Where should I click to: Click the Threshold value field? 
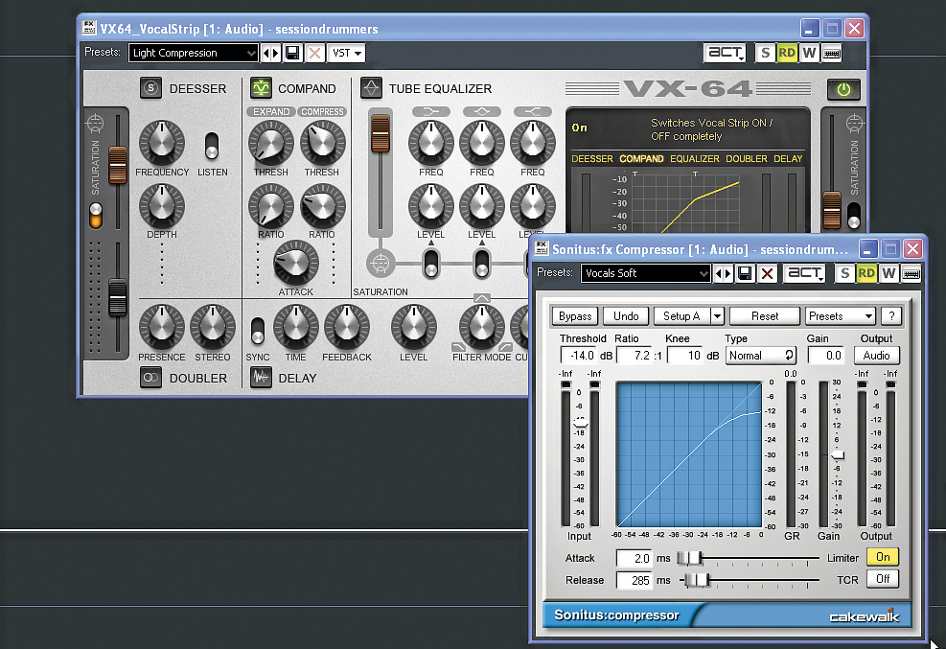point(579,356)
